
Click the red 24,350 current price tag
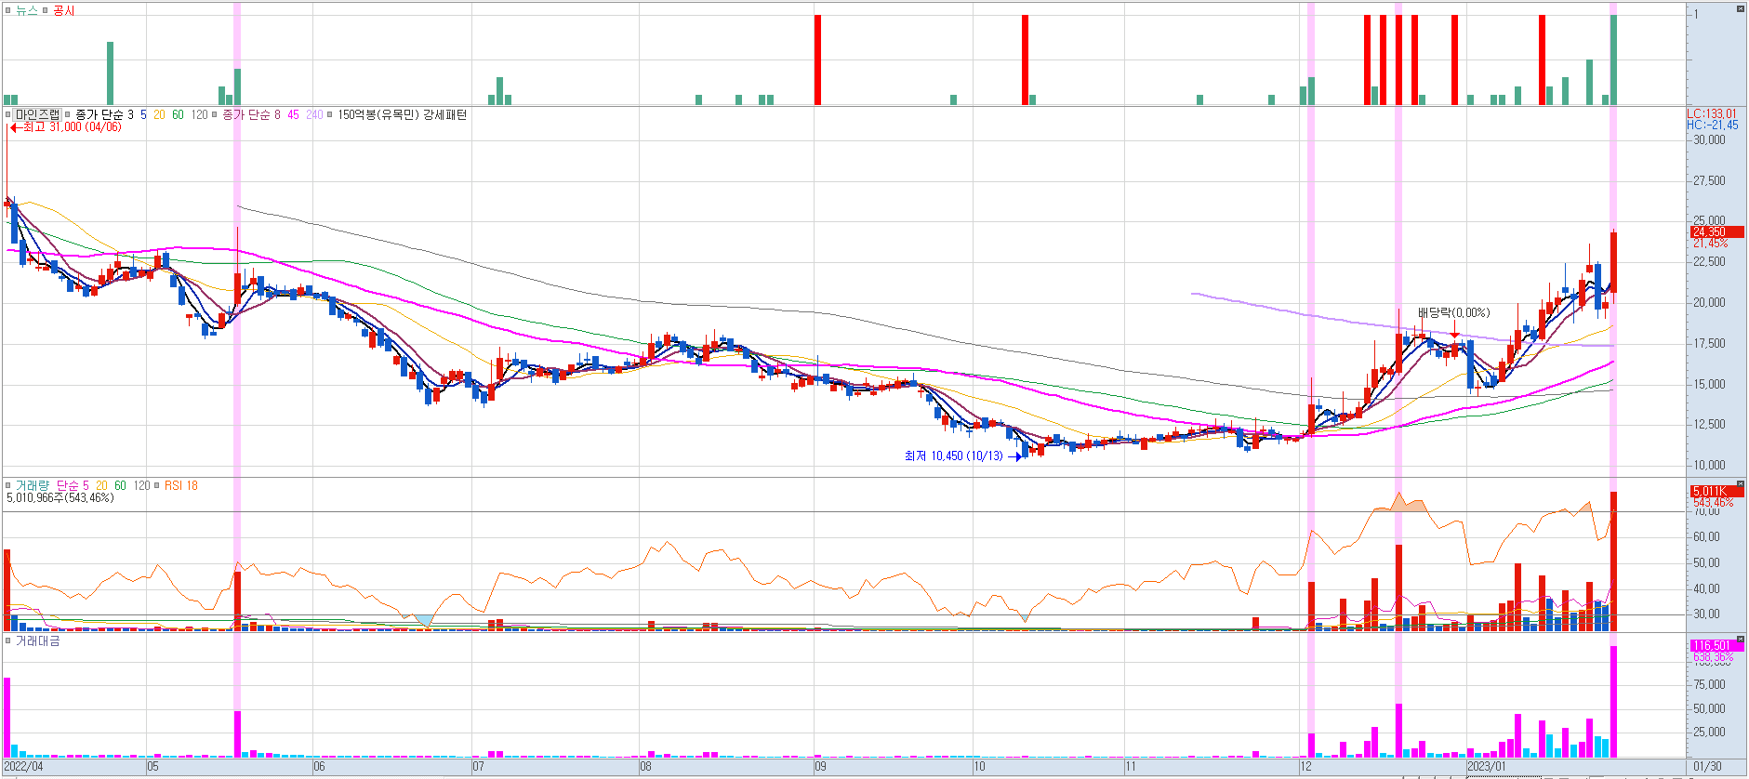[x=1716, y=231]
